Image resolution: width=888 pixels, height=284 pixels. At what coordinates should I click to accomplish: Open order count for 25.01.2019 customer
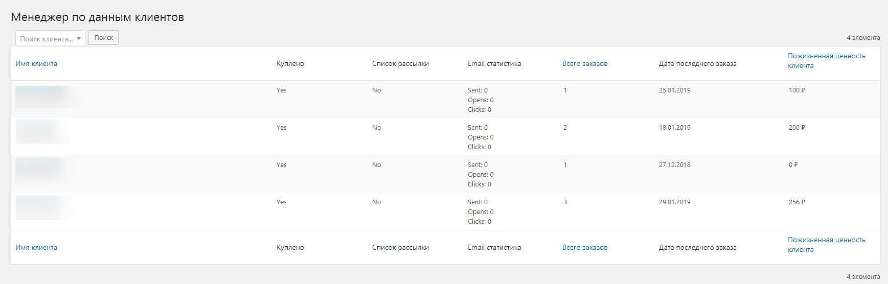coord(565,90)
